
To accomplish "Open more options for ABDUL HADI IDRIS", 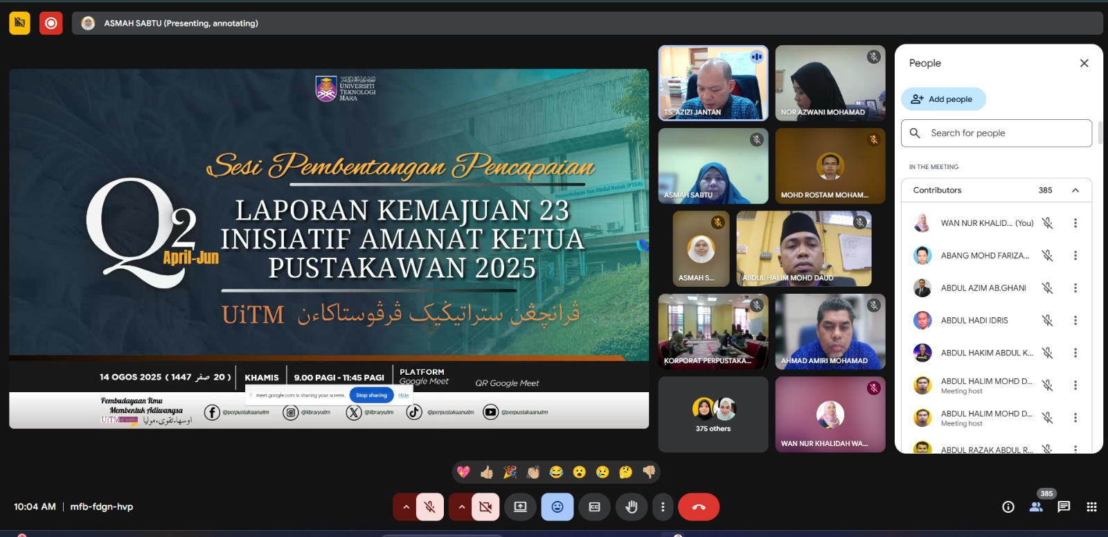I will click(x=1075, y=320).
